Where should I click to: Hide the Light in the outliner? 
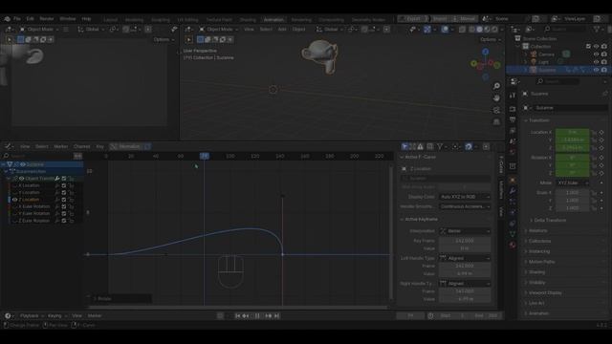597,62
